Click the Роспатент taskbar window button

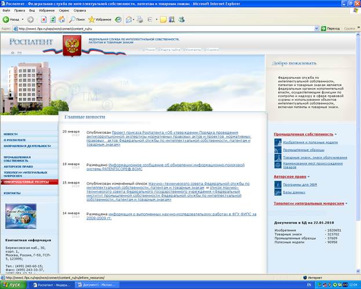(52, 285)
